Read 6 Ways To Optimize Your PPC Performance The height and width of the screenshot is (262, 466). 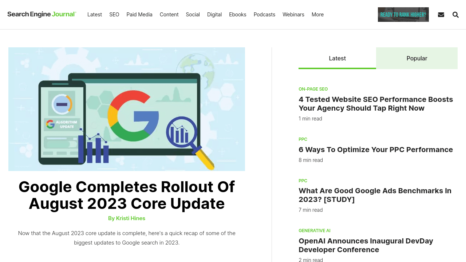point(376,150)
